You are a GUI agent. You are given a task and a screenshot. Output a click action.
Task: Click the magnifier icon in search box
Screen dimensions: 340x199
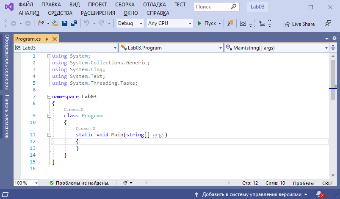tap(234, 7)
